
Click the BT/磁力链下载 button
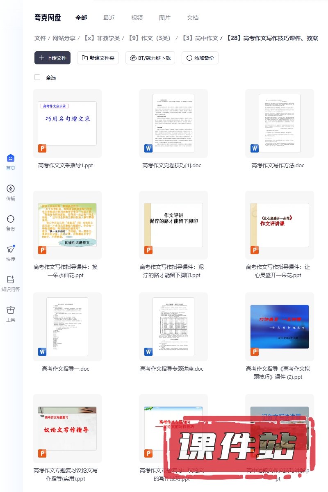[x=150, y=58]
